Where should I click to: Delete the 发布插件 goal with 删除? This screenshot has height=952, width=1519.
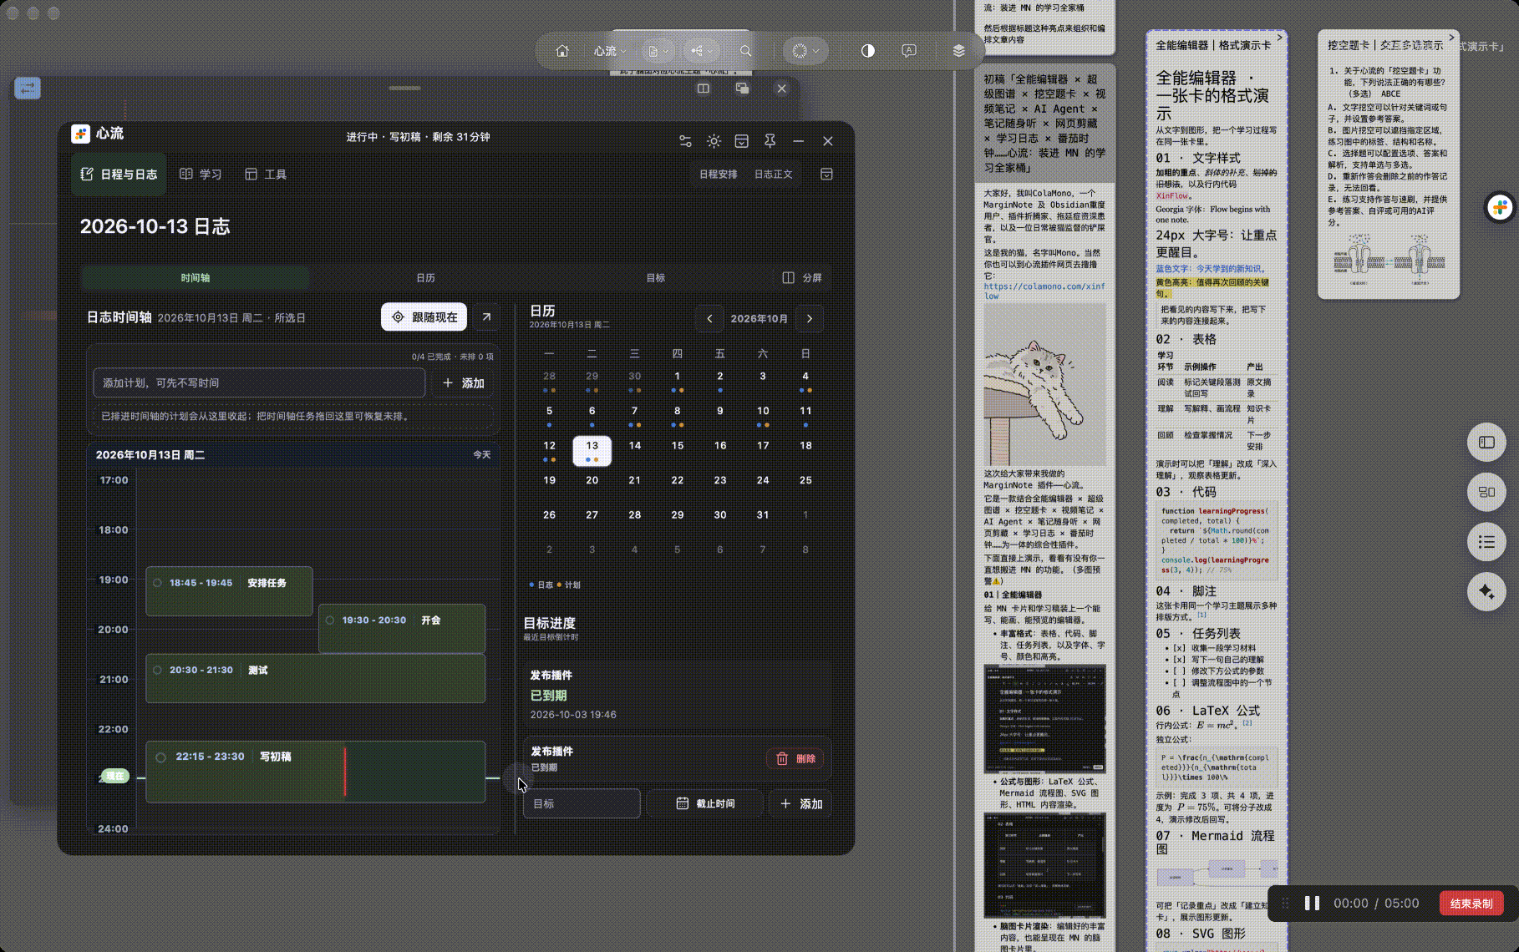(x=795, y=758)
